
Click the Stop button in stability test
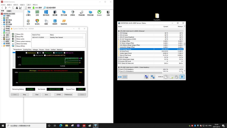[24, 94]
